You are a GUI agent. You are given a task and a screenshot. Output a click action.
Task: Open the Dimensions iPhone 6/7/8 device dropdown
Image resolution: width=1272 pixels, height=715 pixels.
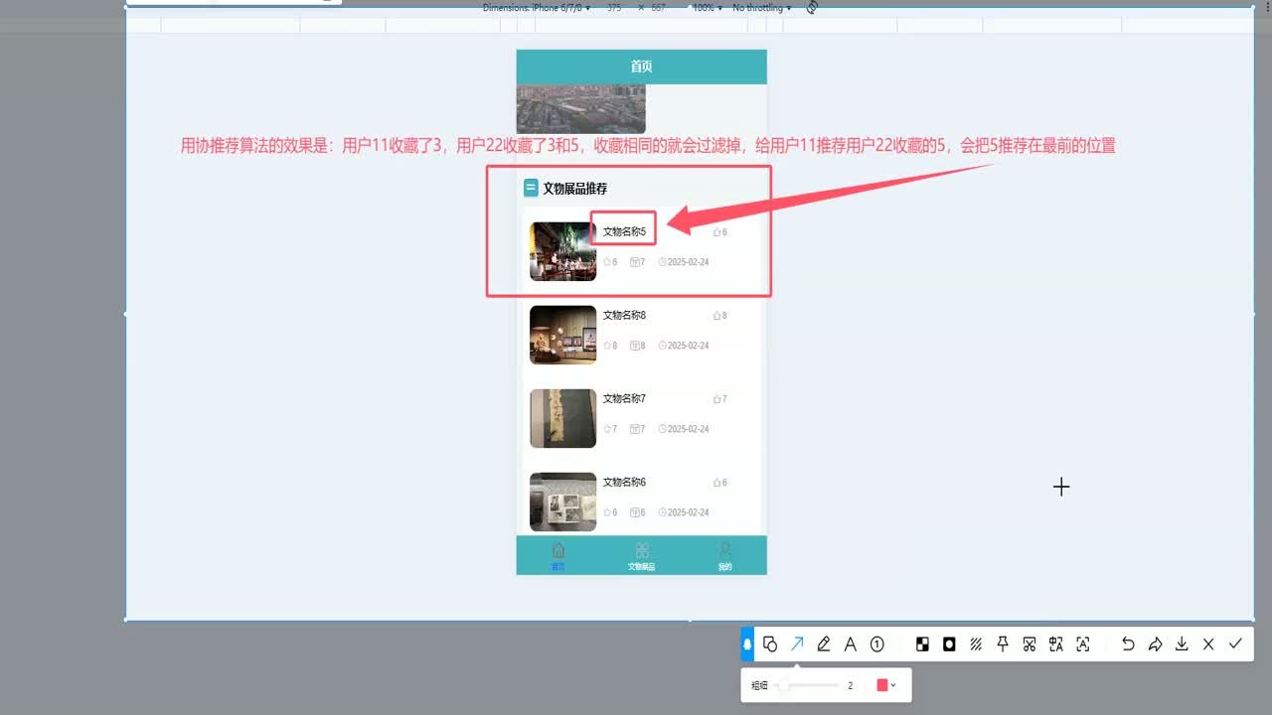click(x=537, y=7)
